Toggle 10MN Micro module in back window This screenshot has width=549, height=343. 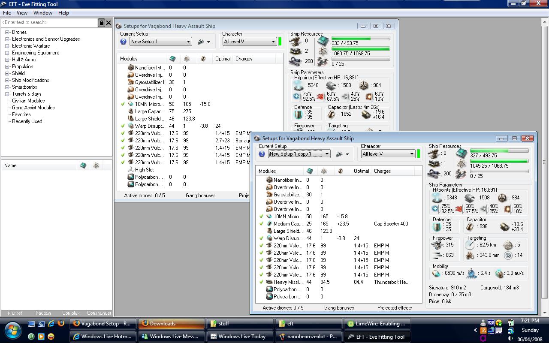point(123,104)
